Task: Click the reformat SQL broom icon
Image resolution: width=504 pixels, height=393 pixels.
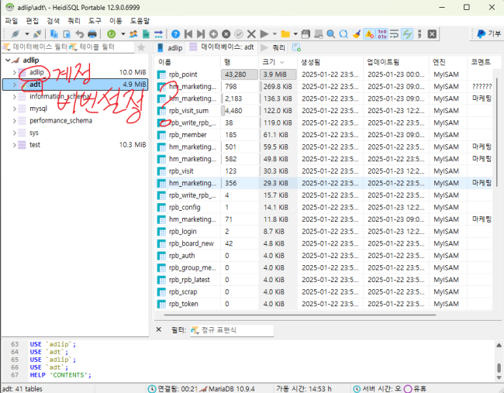Action: click(357, 34)
